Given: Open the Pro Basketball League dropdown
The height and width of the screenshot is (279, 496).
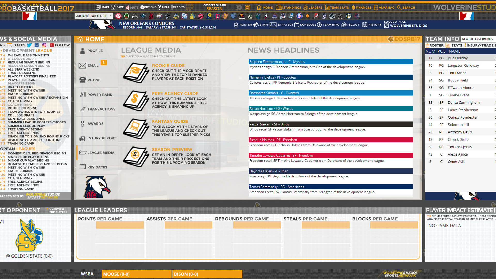Looking at the screenshot, I should click(x=94, y=16).
